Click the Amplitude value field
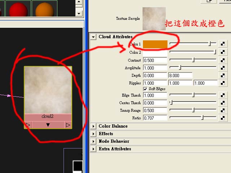Image resolution: width=231 pixels, height=173 pixels. [155, 68]
